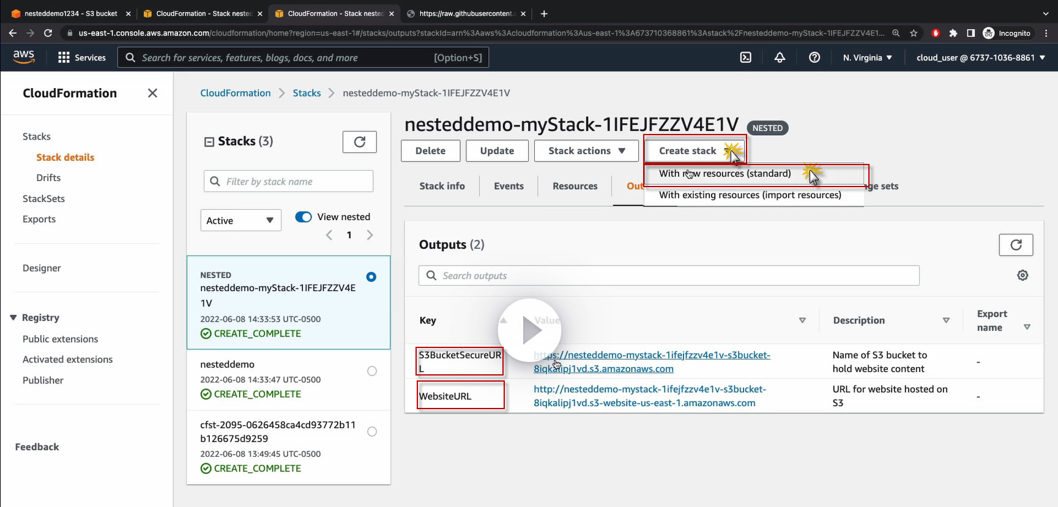This screenshot has height=507, width=1058.
Task: Open Drifts in the side navigation
Action: point(48,177)
